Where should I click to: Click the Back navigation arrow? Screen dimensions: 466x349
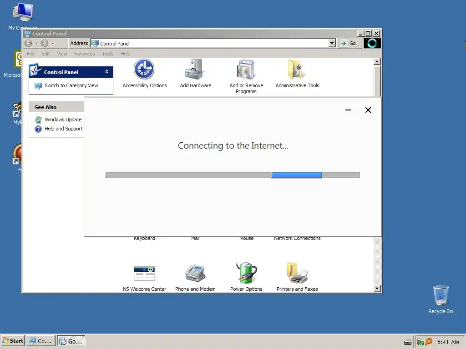tap(28, 43)
